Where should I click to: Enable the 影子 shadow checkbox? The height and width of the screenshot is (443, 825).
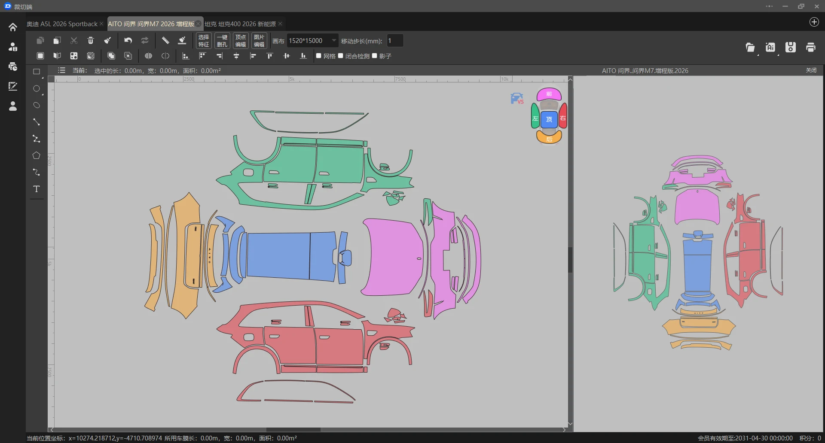pos(375,56)
